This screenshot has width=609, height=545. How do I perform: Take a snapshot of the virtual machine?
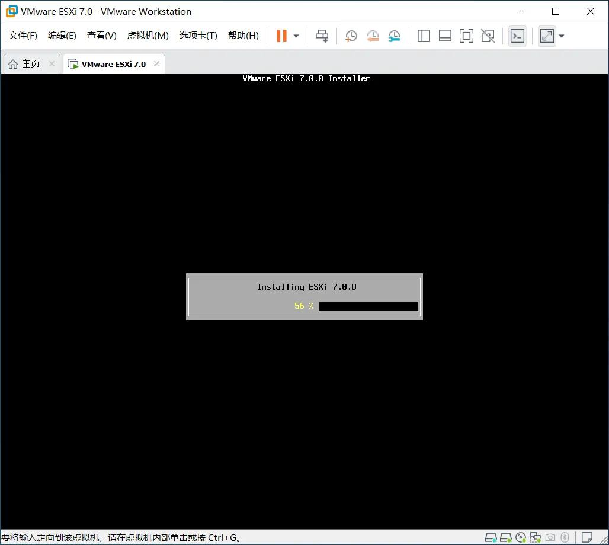[351, 36]
